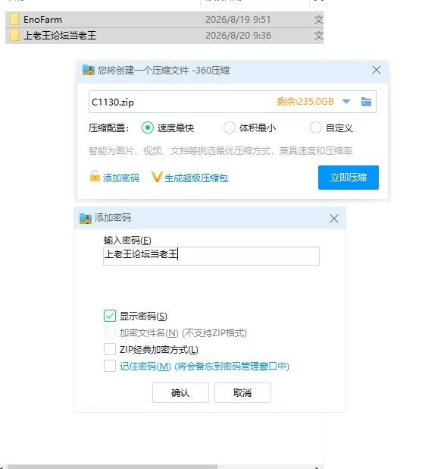Image resolution: width=447 pixels, height=469 pixels.
Task: Click the 360压缩 icon in 添加密码 dialog title
Action: click(86, 218)
